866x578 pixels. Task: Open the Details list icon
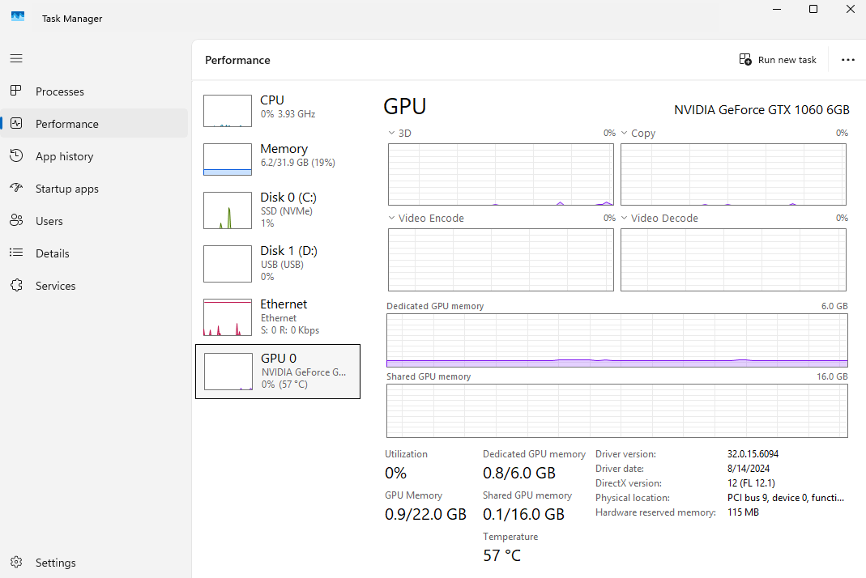(x=16, y=253)
